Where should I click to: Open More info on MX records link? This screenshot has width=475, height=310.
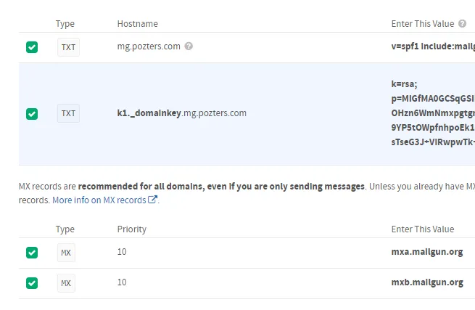[x=99, y=200]
